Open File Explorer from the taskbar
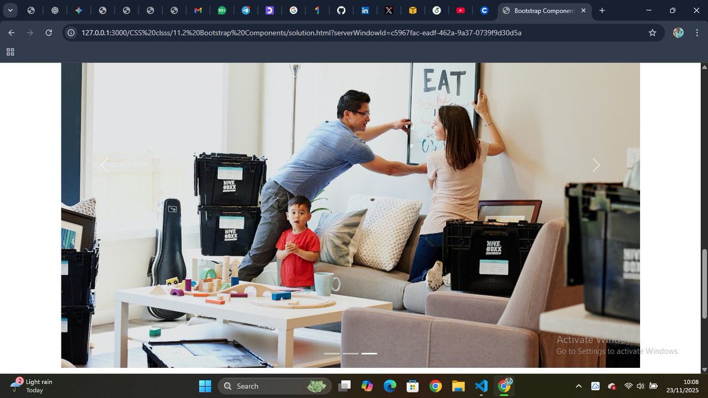 click(458, 386)
